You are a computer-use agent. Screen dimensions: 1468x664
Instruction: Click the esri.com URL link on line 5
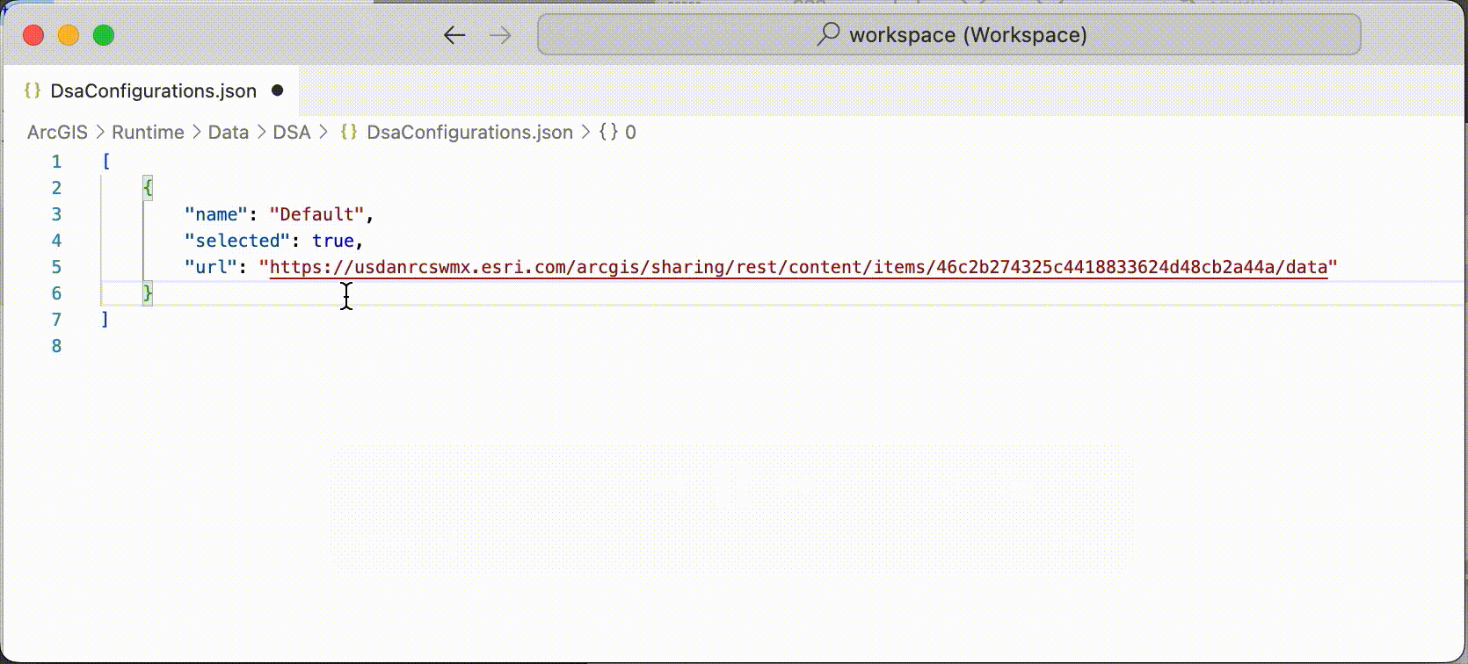(x=798, y=267)
